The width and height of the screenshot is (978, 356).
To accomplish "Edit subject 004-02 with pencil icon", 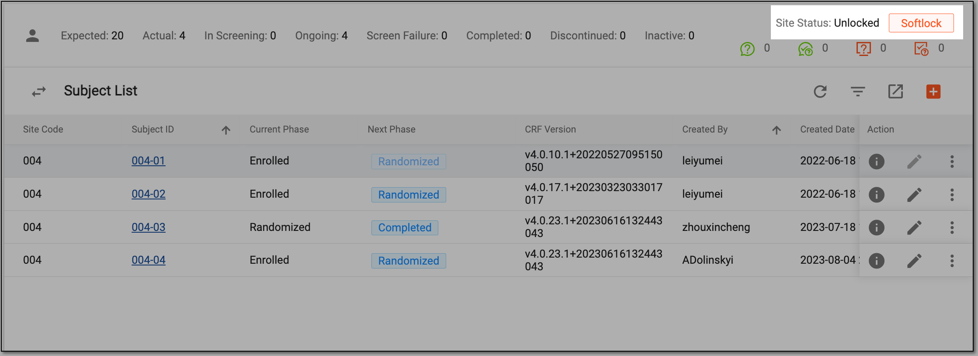I will click(914, 195).
